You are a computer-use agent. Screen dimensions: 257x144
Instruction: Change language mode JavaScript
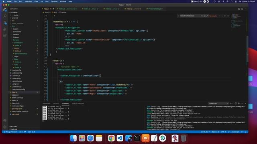coord(235,132)
